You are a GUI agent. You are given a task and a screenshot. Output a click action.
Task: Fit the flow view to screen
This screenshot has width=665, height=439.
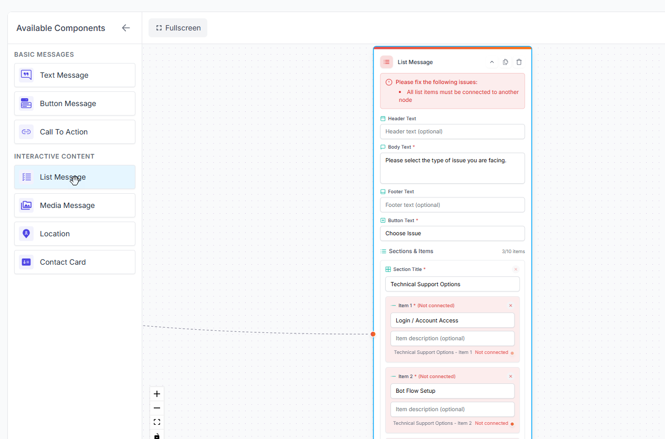156,422
